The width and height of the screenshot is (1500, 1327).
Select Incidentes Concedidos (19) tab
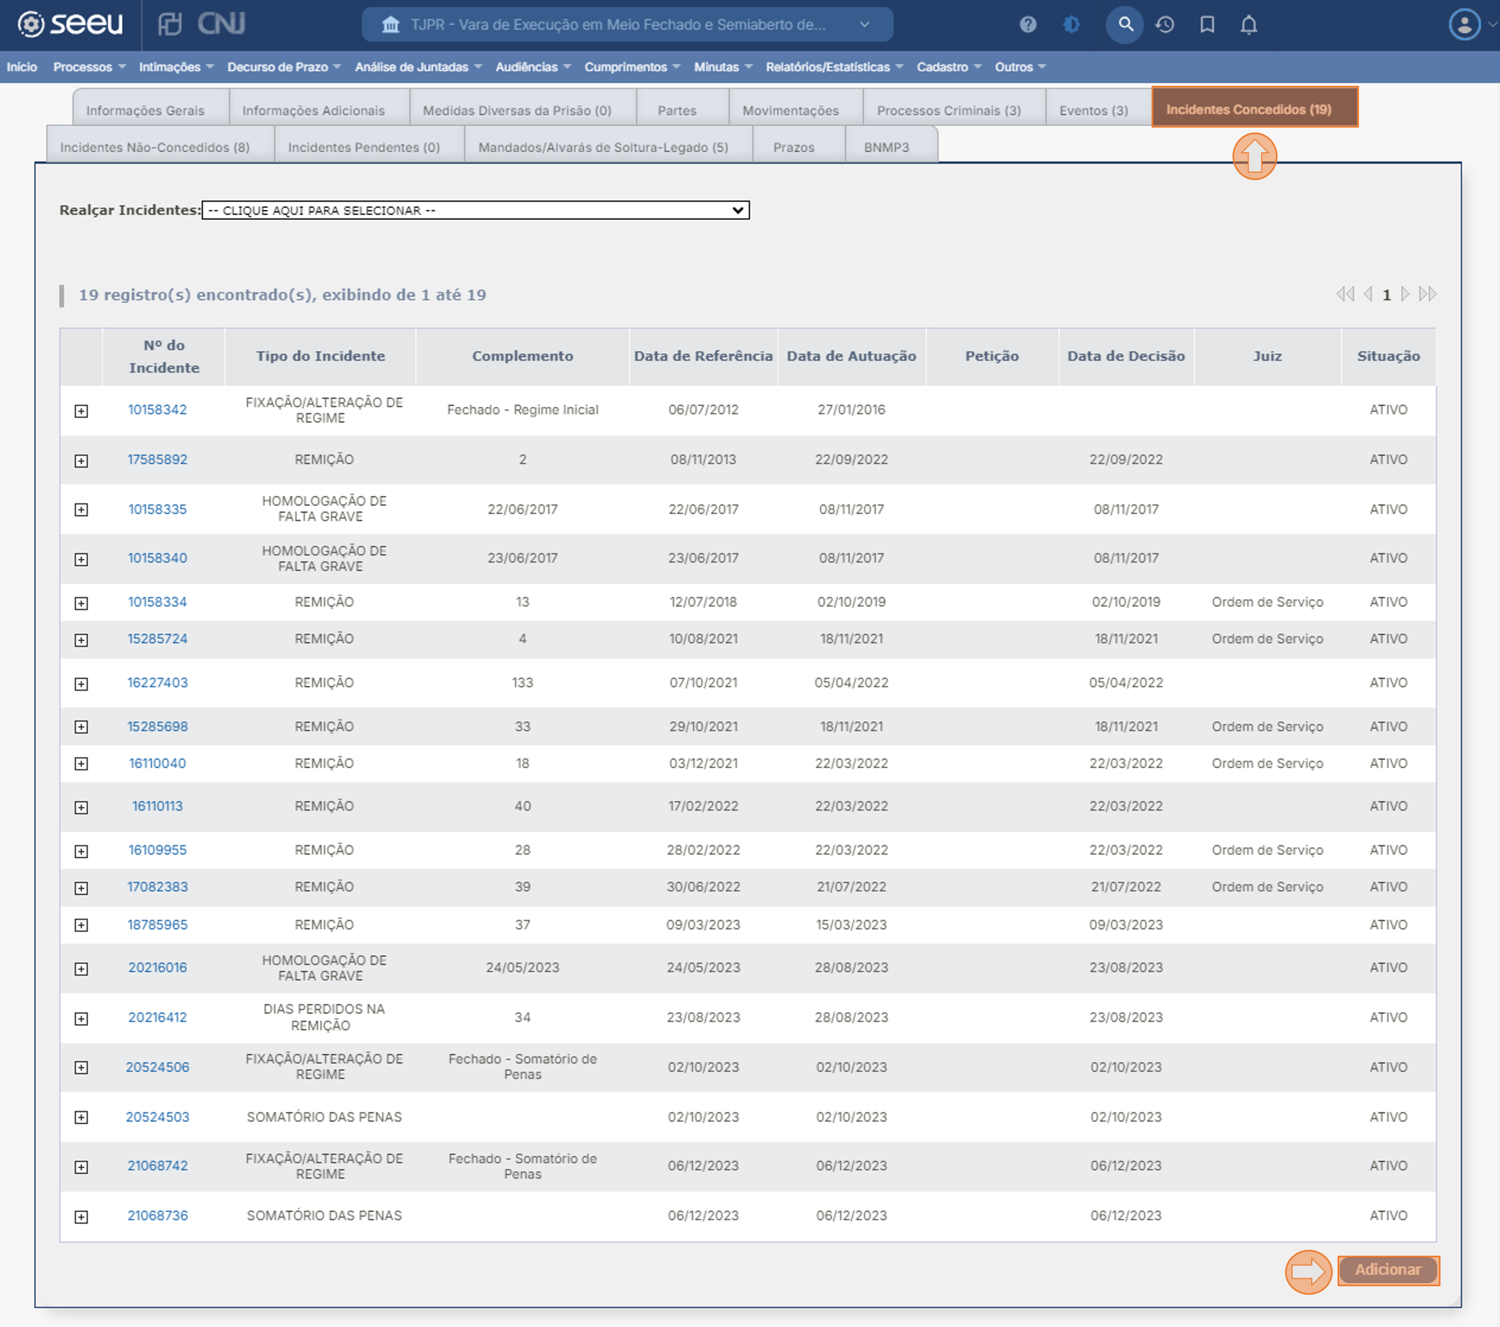click(x=1254, y=107)
